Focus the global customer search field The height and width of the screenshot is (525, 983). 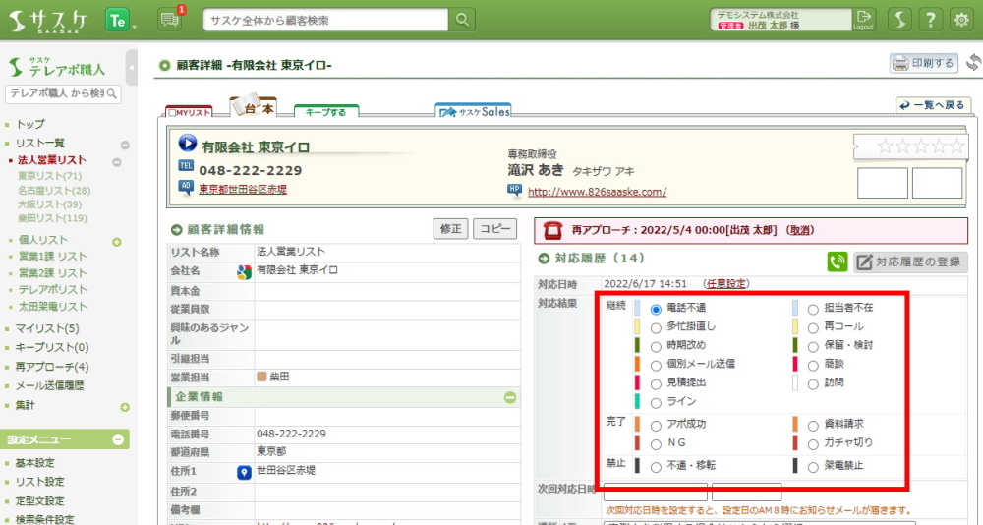(x=325, y=20)
